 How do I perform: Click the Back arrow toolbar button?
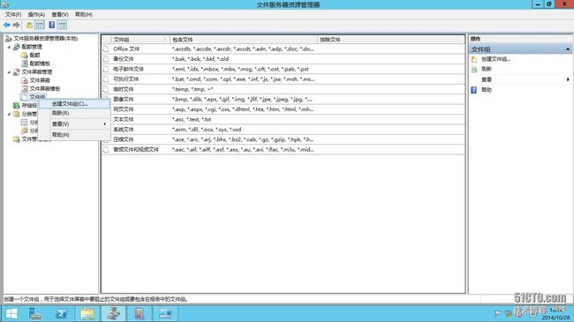(6, 25)
